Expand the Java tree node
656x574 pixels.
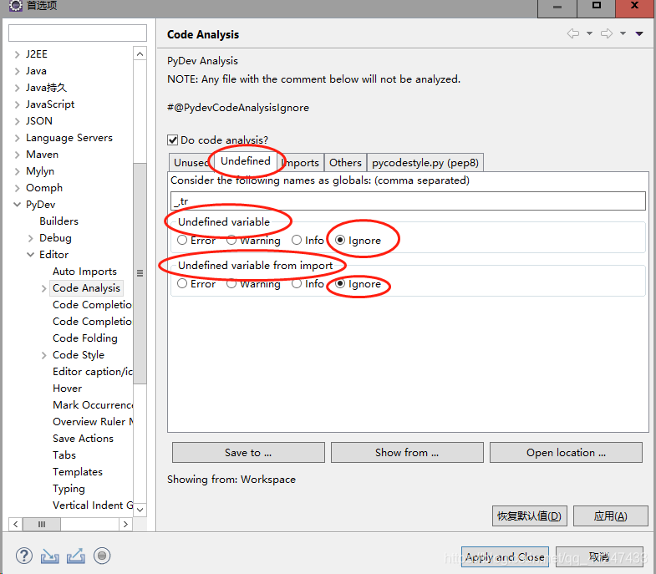click(17, 71)
